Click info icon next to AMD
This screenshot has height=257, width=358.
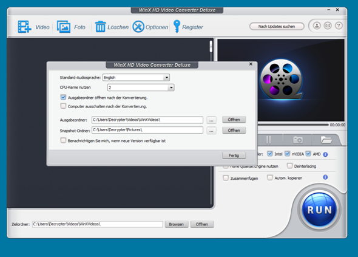point(325,154)
